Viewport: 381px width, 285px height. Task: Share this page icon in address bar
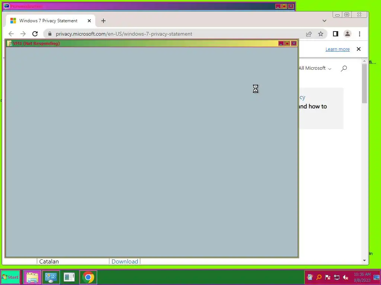[x=309, y=34]
